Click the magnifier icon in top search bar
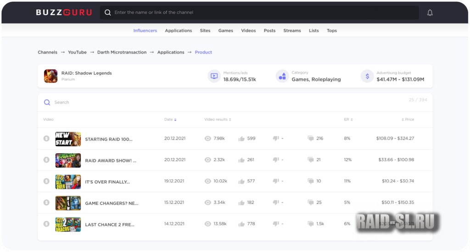 click(108, 13)
